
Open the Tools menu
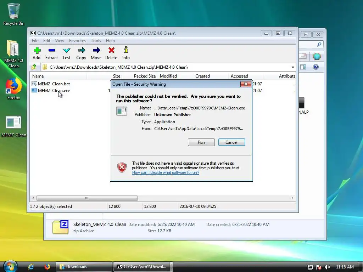point(96,41)
